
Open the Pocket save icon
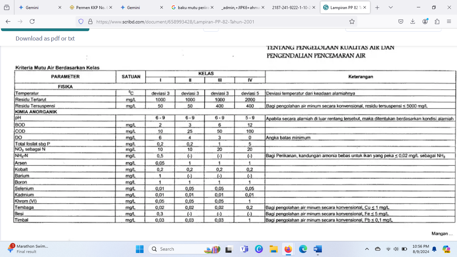[x=400, y=21]
